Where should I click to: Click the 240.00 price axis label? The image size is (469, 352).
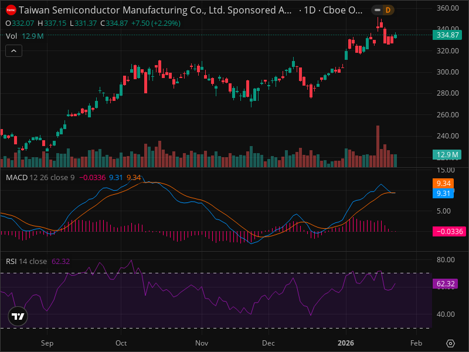pos(447,136)
